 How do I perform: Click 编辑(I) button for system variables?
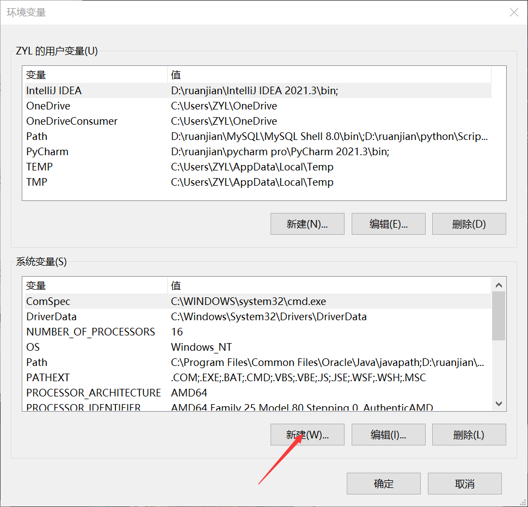[x=388, y=435]
